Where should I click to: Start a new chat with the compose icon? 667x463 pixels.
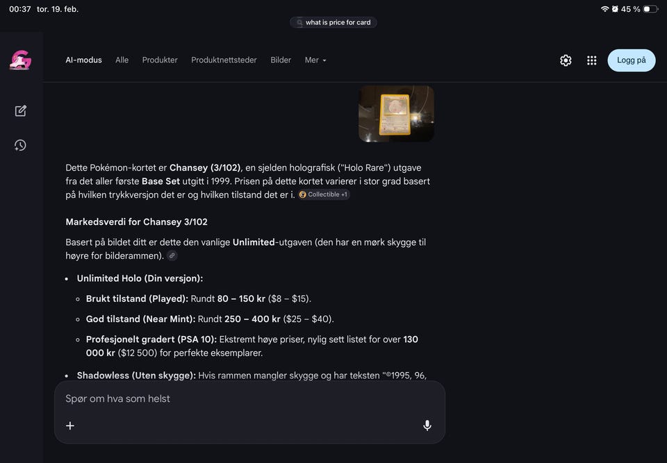point(20,111)
